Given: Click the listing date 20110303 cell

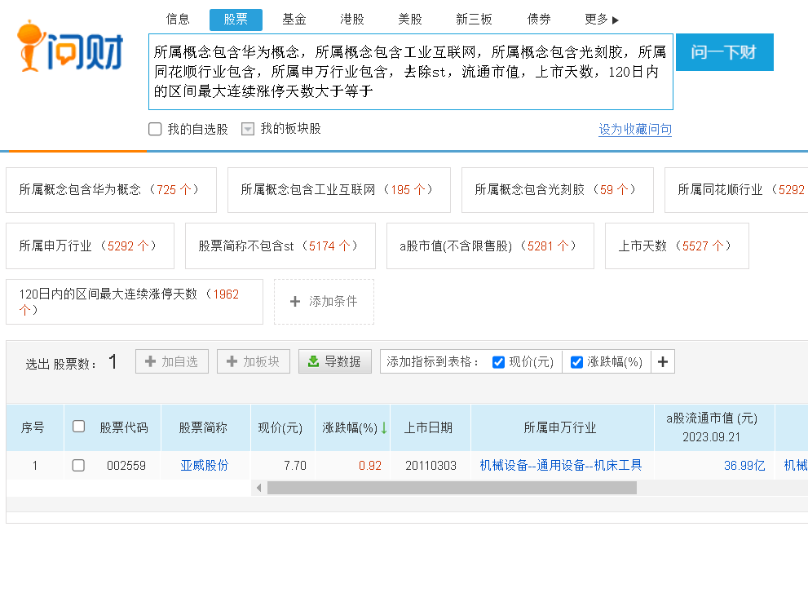Looking at the screenshot, I should (x=430, y=466).
